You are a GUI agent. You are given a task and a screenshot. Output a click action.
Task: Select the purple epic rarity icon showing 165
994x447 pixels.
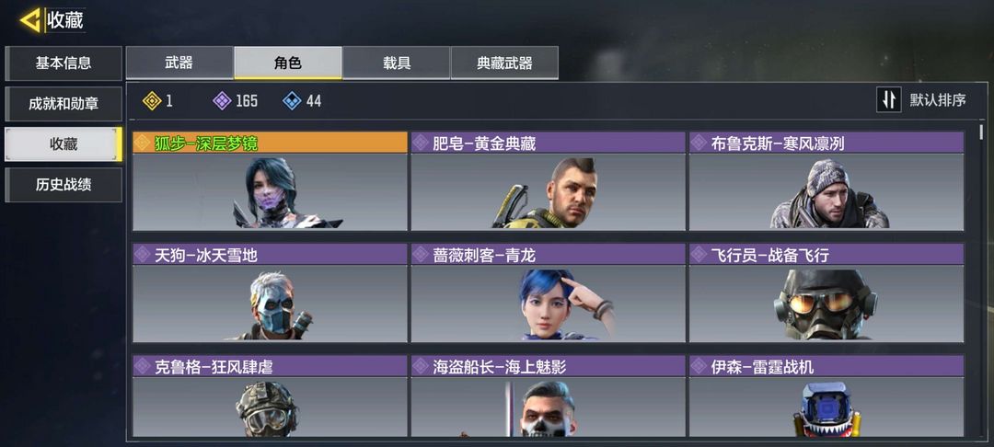click(222, 100)
